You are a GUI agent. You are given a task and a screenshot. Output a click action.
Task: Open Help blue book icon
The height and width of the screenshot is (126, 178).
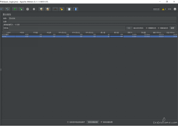[75, 9]
